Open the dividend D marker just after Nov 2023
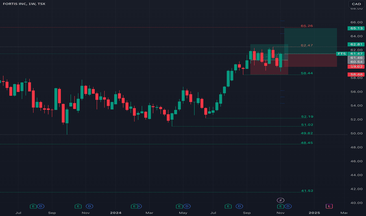This screenshot has width=366, height=216. [90, 206]
